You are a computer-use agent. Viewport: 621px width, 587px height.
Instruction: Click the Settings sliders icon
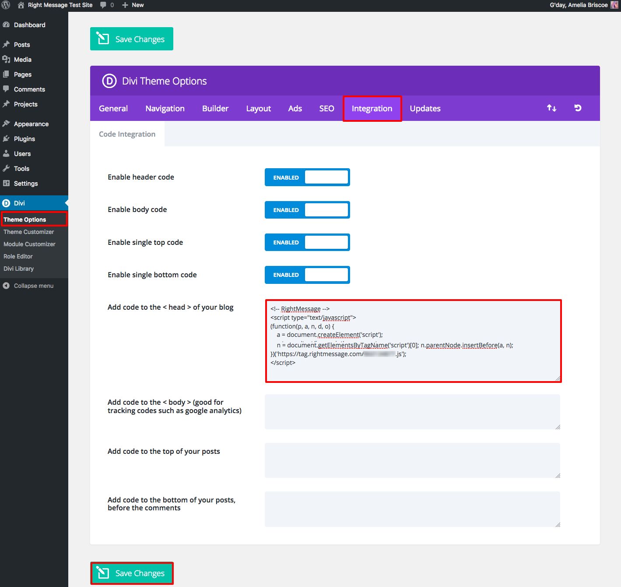[x=6, y=184]
